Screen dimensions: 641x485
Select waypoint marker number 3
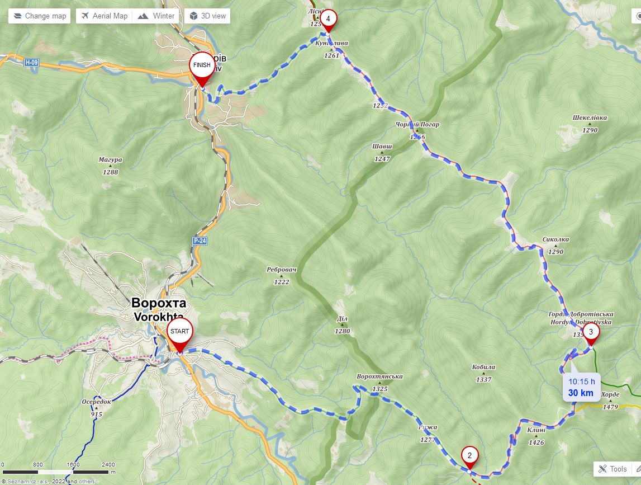tap(591, 333)
